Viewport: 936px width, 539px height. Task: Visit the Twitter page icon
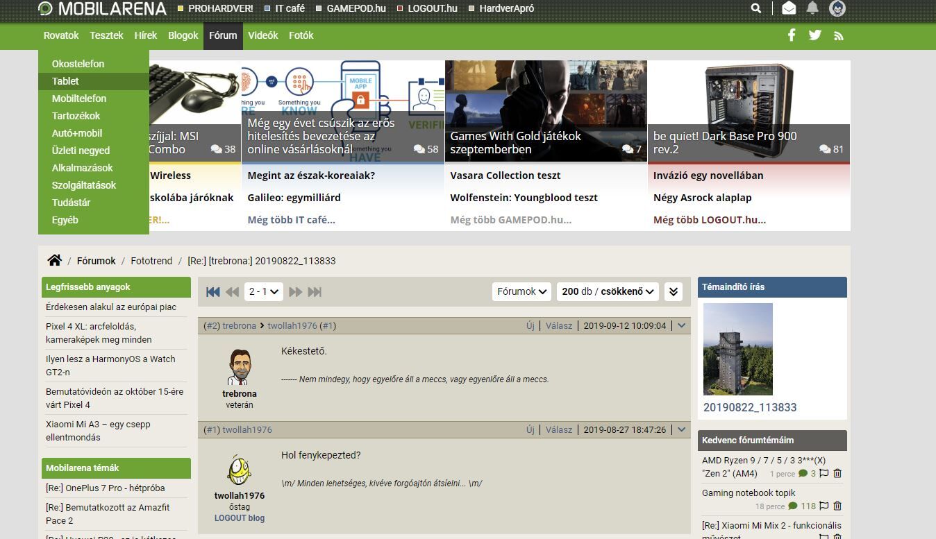[815, 35]
